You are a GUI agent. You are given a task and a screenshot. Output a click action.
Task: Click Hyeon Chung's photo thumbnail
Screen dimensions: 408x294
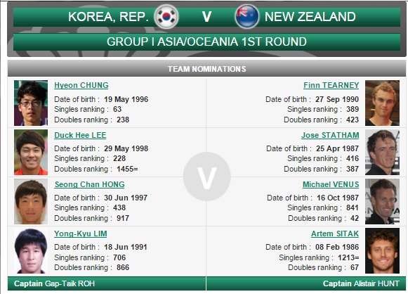click(31, 103)
